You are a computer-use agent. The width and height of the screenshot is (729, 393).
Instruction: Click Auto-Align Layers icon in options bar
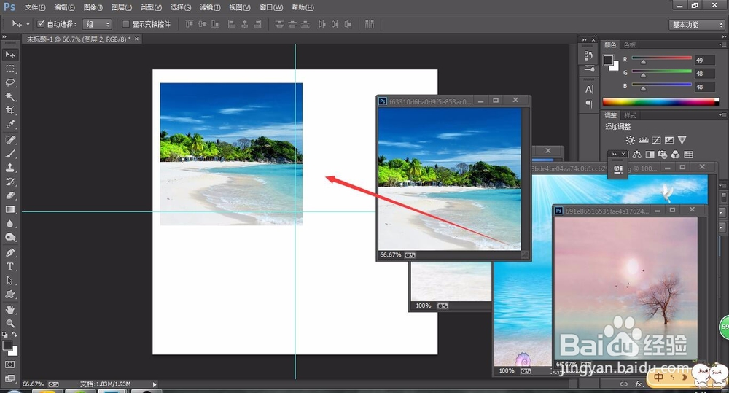(370, 24)
